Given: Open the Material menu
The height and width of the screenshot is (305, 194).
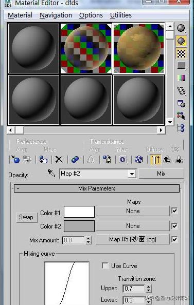Looking at the screenshot, I should (x=20, y=15).
